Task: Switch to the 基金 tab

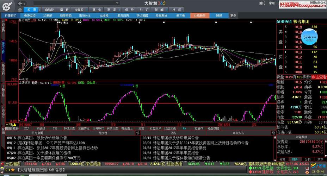Action: tap(97, 10)
